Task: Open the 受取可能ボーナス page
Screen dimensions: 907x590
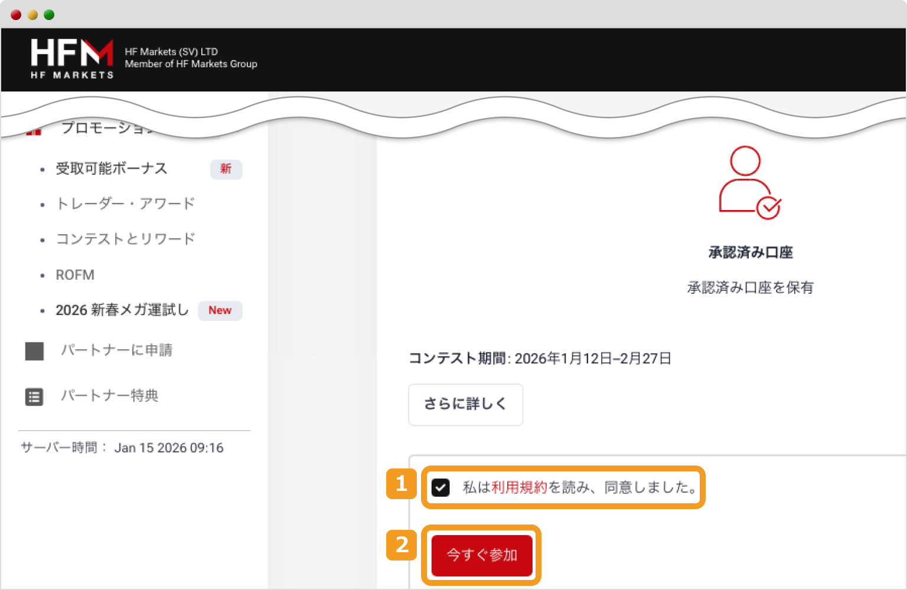Action: [x=111, y=169]
